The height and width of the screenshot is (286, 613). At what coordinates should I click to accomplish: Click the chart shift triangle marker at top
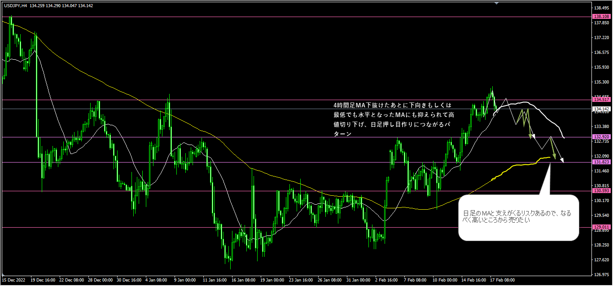(x=496, y=2)
